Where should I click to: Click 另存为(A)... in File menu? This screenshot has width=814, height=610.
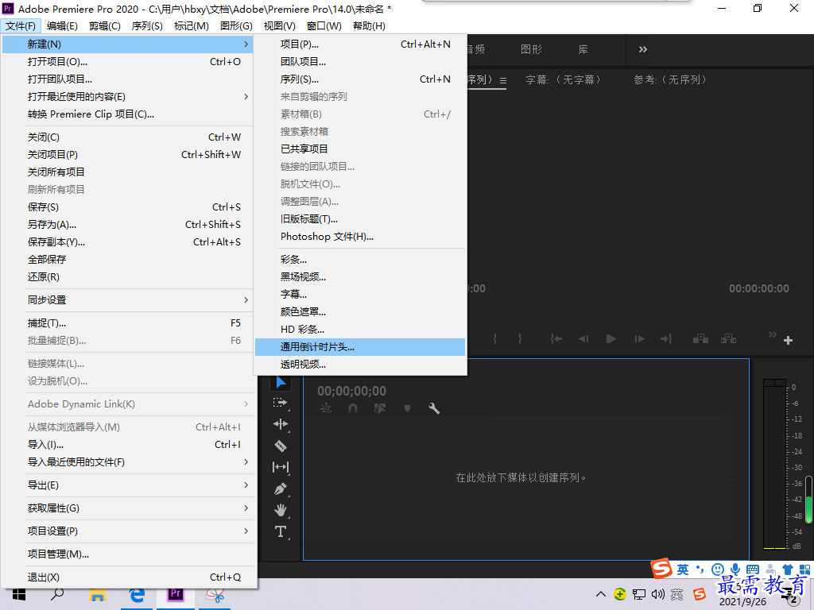click(127, 225)
